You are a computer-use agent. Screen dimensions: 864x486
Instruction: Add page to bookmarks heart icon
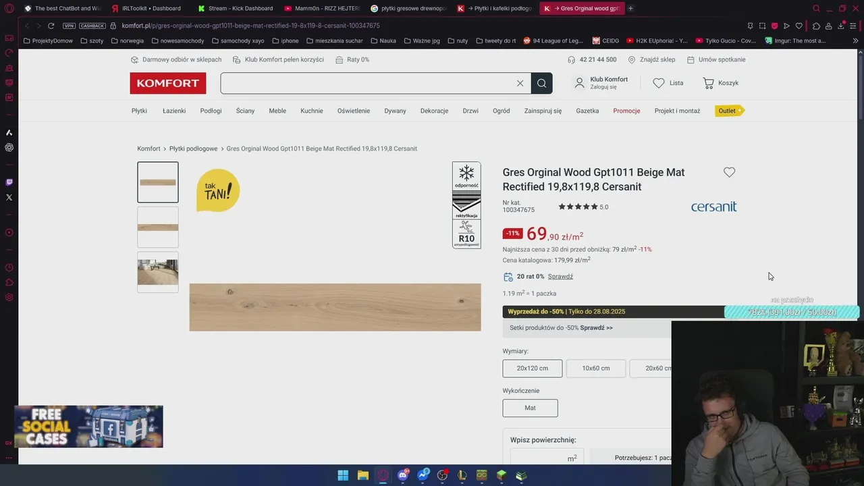pos(799,26)
